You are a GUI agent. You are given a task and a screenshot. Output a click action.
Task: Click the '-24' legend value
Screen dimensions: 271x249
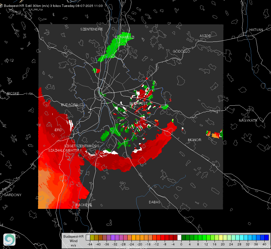pos(131,244)
